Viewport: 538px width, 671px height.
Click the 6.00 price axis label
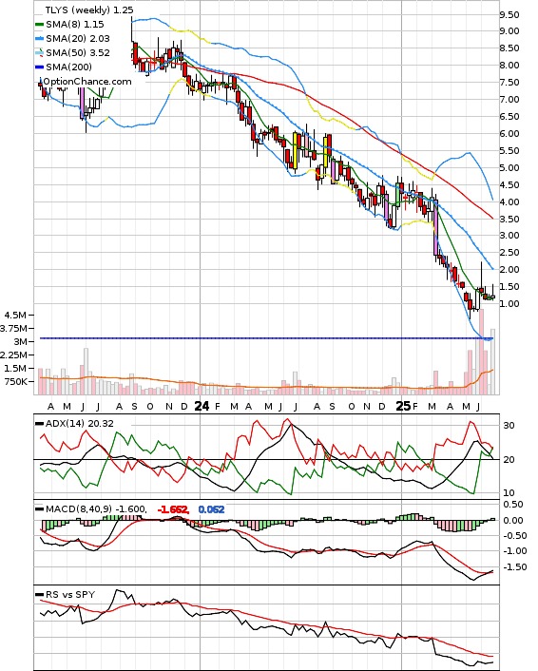[x=509, y=134]
